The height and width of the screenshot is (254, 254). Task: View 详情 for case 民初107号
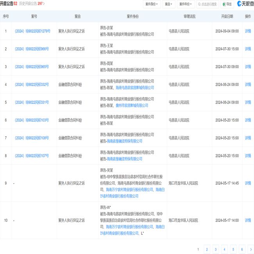click(248, 156)
